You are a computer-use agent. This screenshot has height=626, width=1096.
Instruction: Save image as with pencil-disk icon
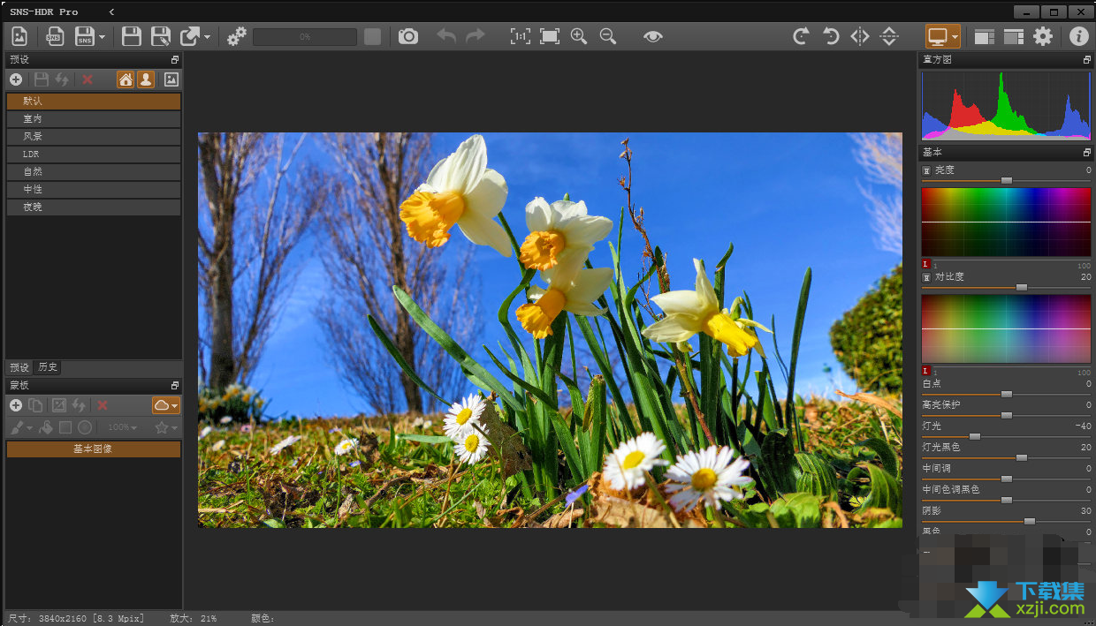click(161, 36)
